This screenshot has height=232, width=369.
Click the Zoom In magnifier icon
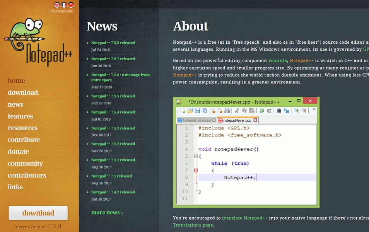pyautogui.click(x=296, y=111)
